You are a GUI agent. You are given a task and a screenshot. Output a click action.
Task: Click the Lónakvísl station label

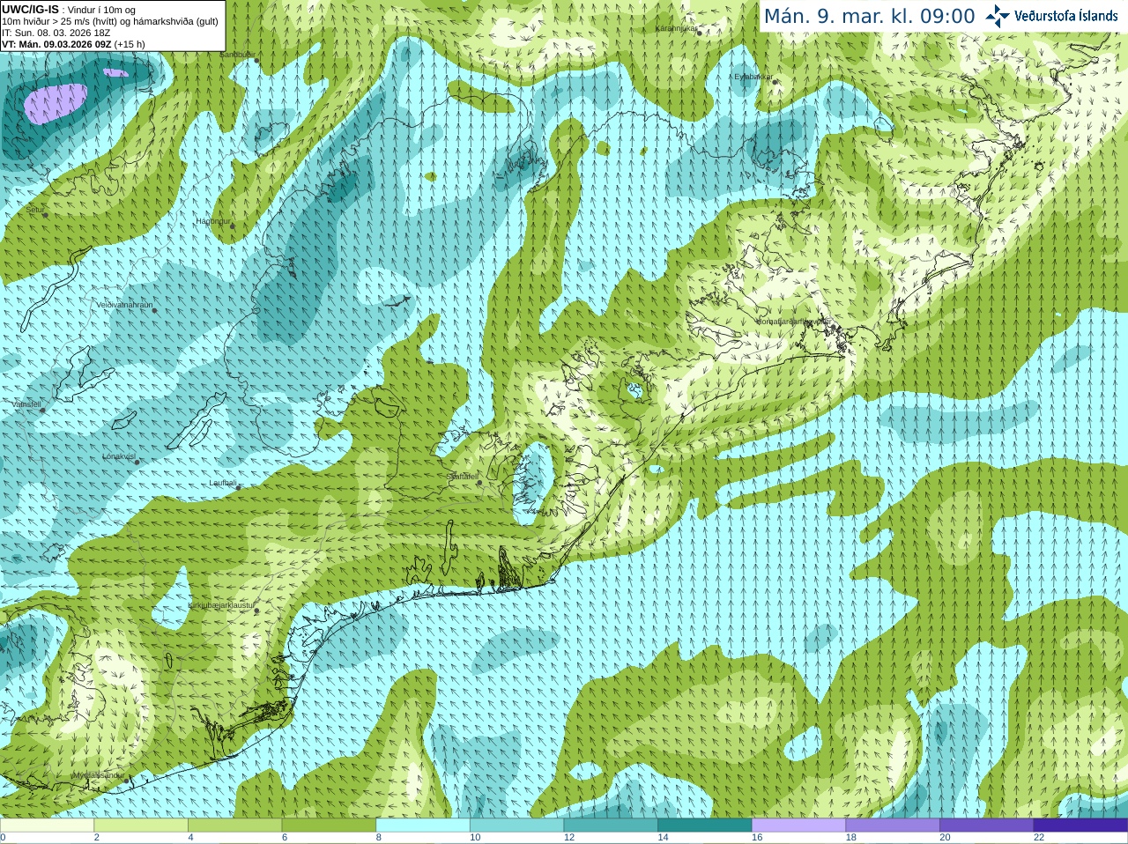click(x=119, y=456)
